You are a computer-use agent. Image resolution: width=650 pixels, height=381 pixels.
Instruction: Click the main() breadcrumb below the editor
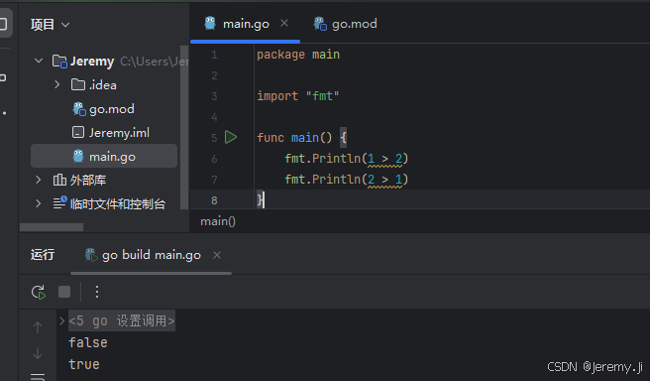pyautogui.click(x=218, y=221)
